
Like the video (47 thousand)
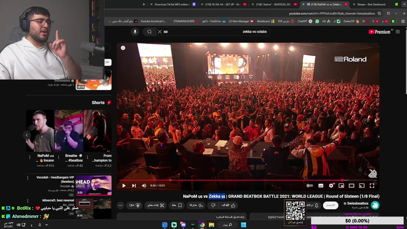tap(229, 205)
